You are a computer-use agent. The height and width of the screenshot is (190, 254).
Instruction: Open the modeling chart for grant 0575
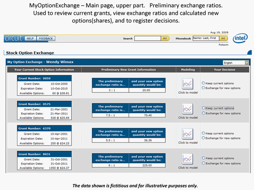pyautogui.click(x=187, y=109)
